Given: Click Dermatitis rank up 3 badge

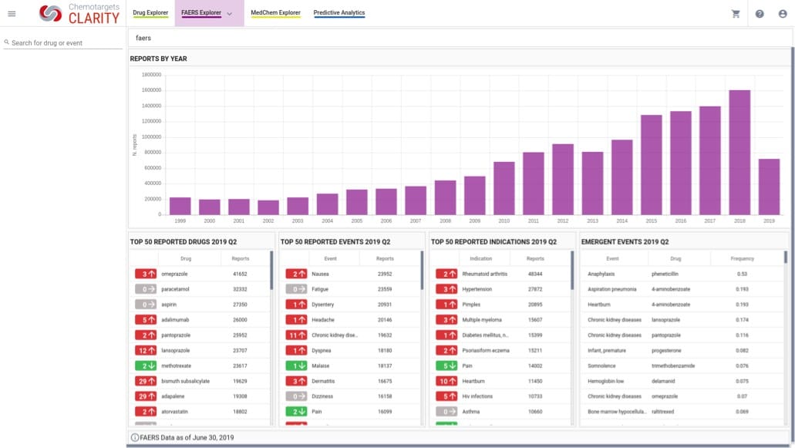Looking at the screenshot, I should tap(296, 381).
